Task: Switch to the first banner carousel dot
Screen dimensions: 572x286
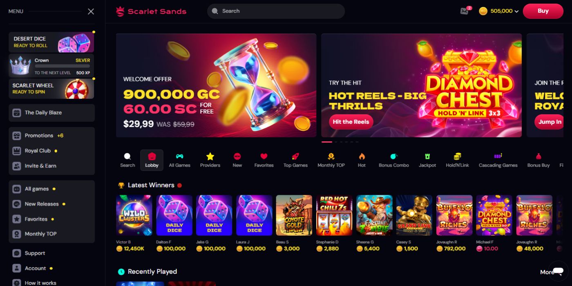Action: pyautogui.click(x=327, y=142)
